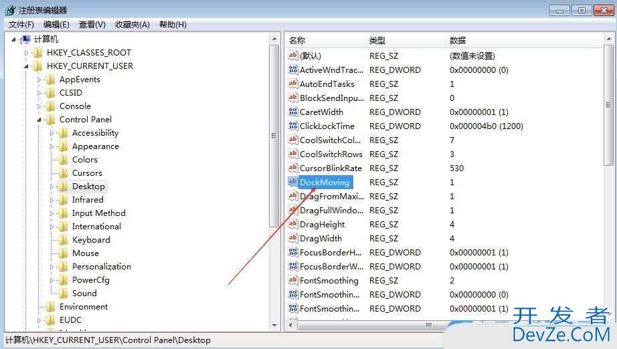The width and height of the screenshot is (617, 349).
Task: Expand the CLSID key
Action: tap(39, 93)
